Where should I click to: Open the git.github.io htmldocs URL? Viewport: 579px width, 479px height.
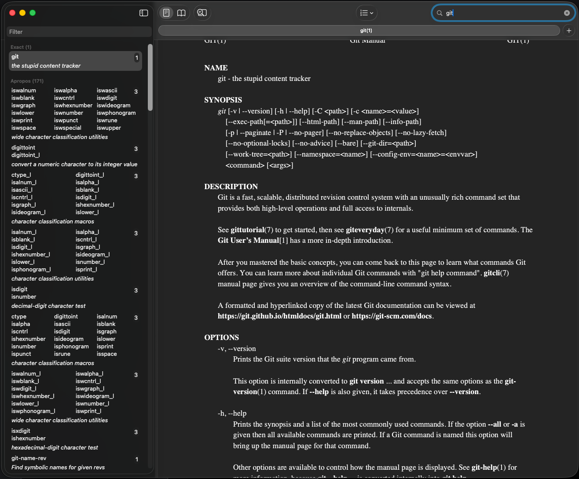tap(279, 316)
